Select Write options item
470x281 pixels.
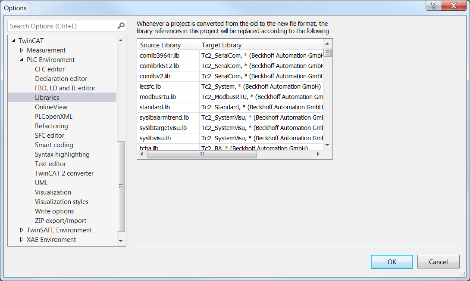54,211
